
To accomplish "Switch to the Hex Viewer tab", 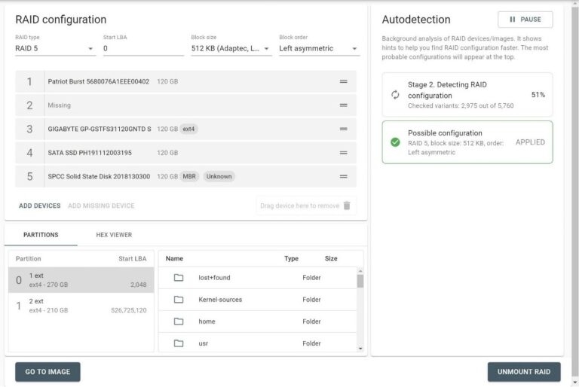I will pos(114,235).
